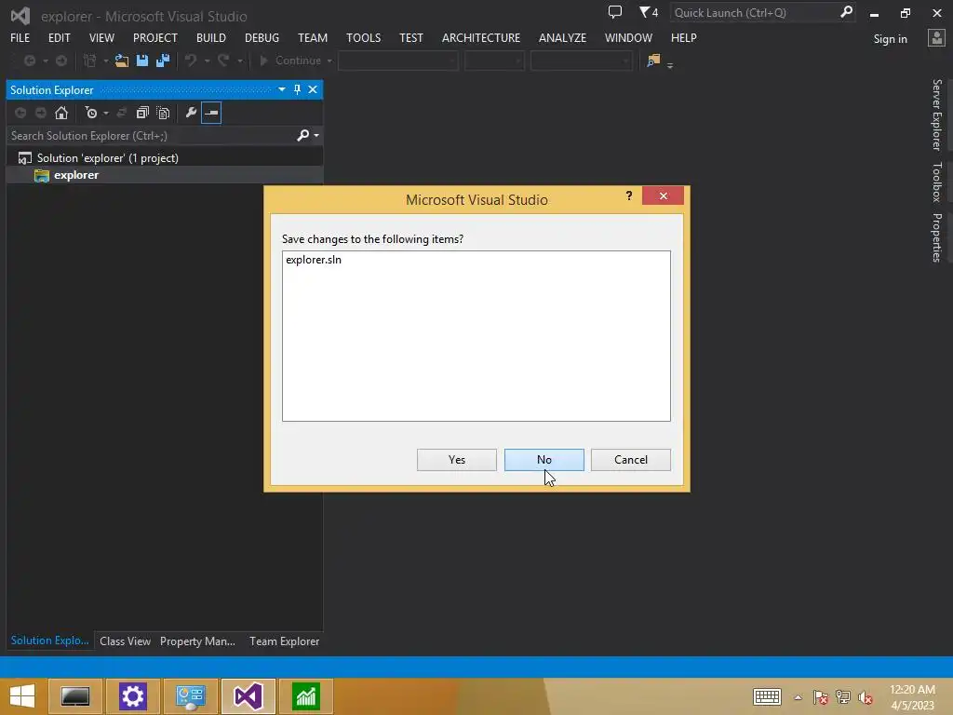Open the FILE menu
953x715 pixels.
[20, 37]
